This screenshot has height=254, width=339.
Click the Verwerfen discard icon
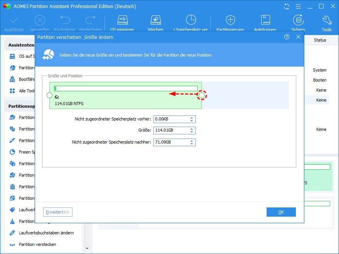[x=40, y=20]
